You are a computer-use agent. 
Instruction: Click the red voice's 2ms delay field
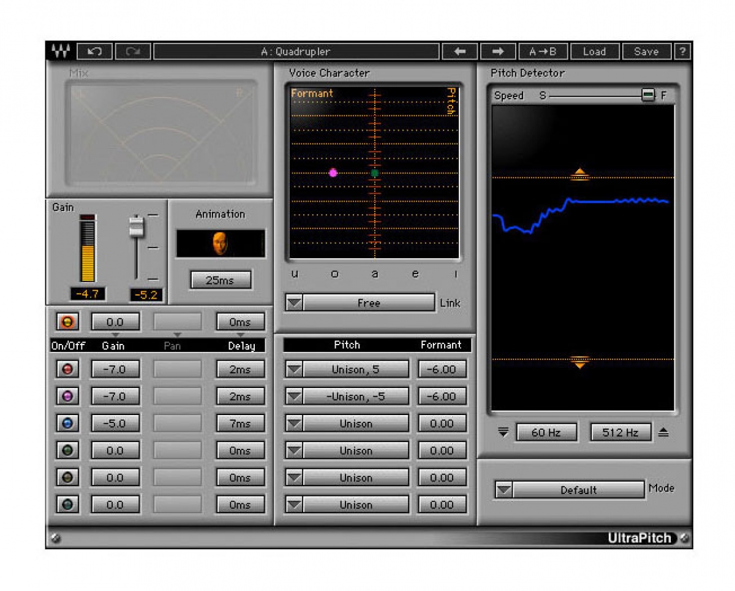pyautogui.click(x=241, y=369)
